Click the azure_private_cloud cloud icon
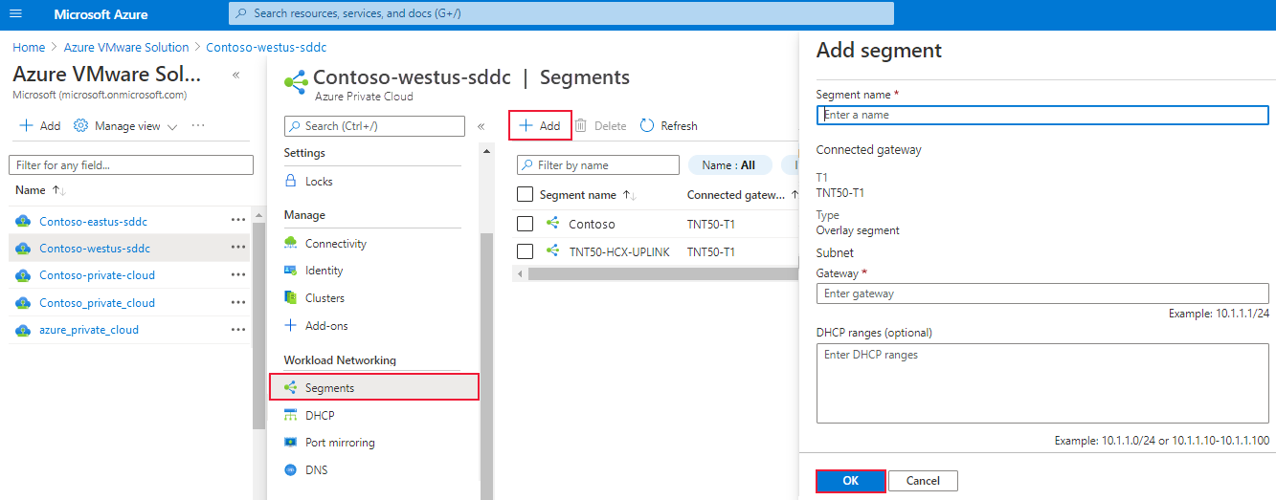 (x=24, y=330)
